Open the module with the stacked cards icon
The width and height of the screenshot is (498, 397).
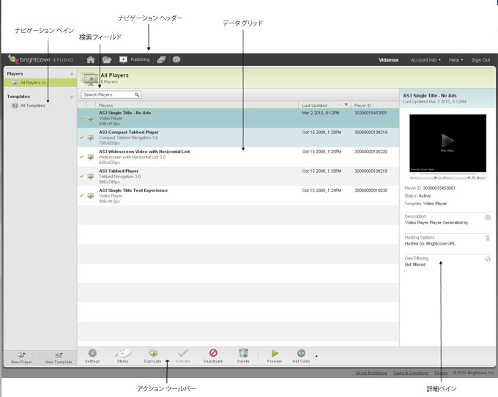(x=161, y=59)
